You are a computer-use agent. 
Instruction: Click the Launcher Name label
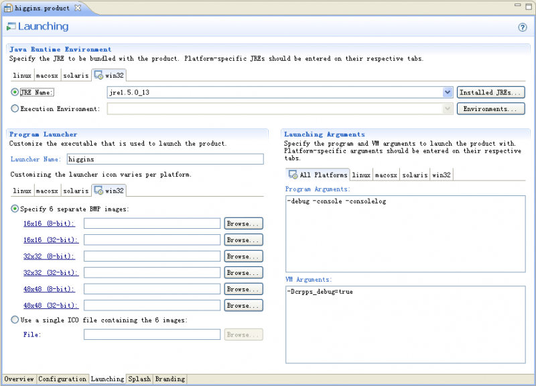point(36,159)
